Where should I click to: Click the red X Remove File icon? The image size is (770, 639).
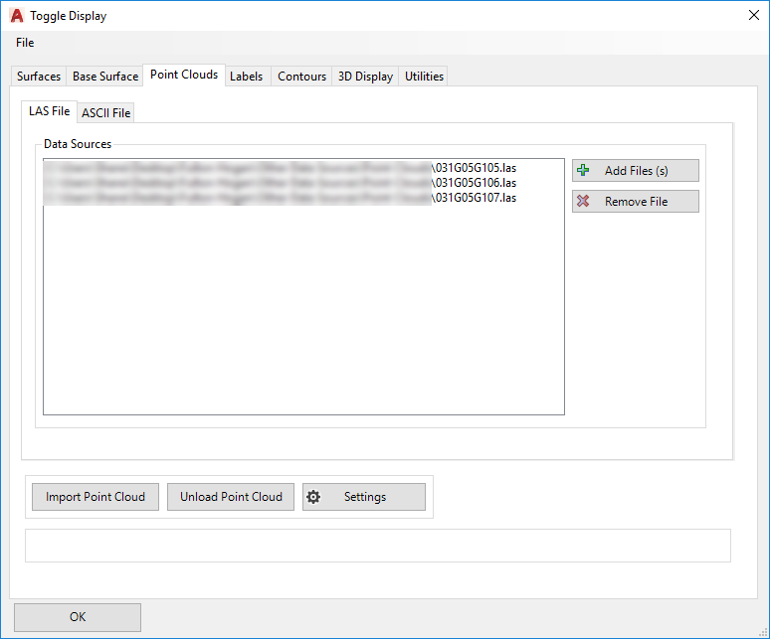[584, 202]
